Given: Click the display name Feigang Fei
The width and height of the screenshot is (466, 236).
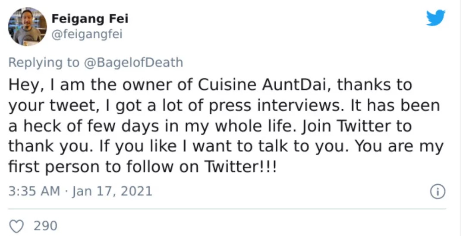Looking at the screenshot, I should (x=90, y=19).
